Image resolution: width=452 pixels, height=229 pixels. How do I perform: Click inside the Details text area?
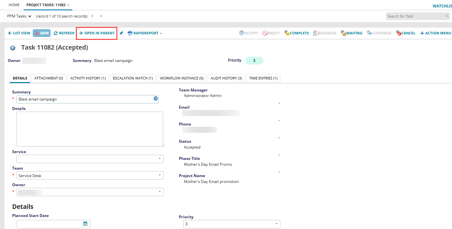90,129
